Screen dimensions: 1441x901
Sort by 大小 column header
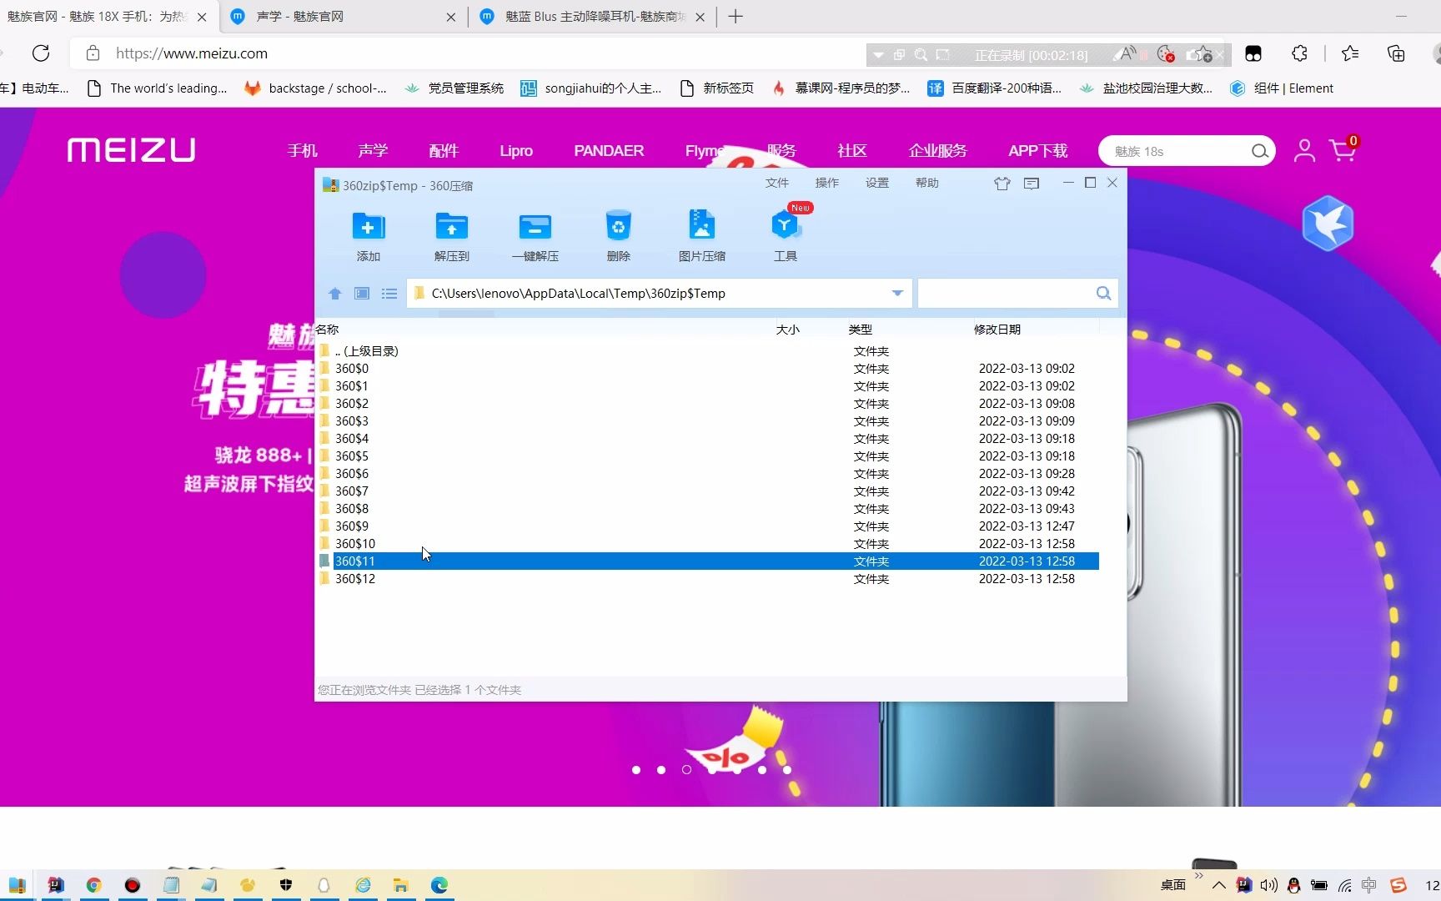point(787,330)
